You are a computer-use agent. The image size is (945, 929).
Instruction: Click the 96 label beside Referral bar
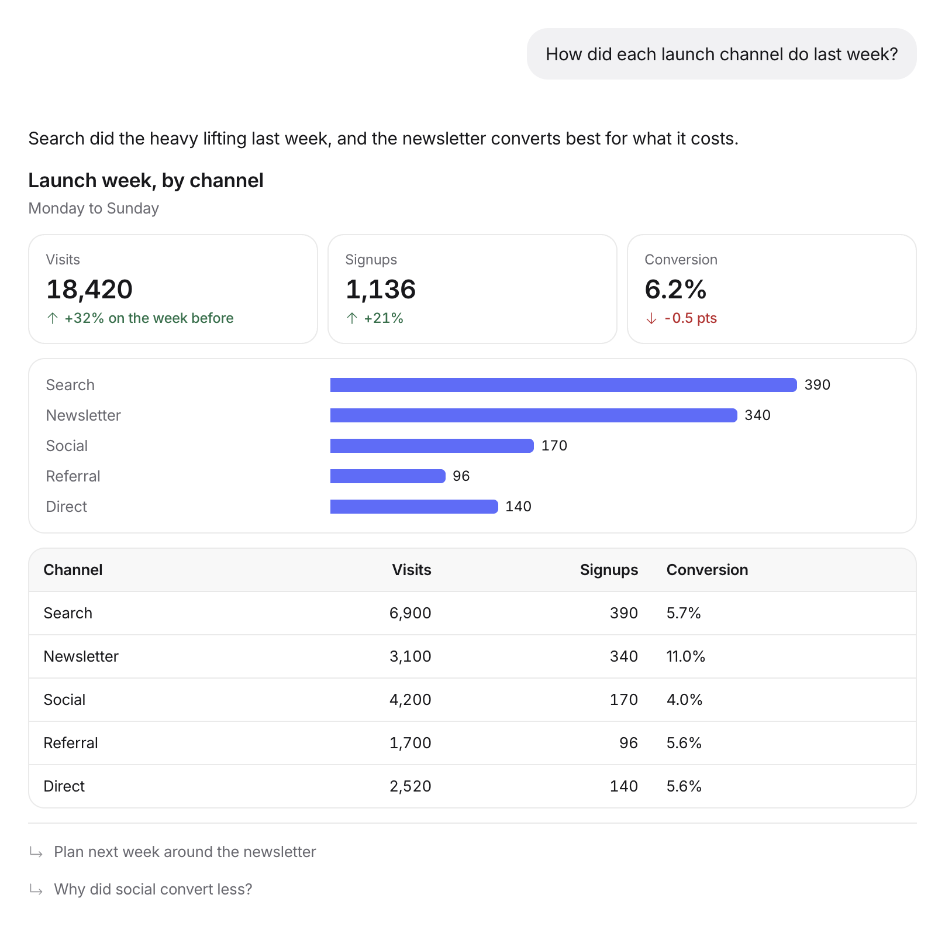click(461, 476)
